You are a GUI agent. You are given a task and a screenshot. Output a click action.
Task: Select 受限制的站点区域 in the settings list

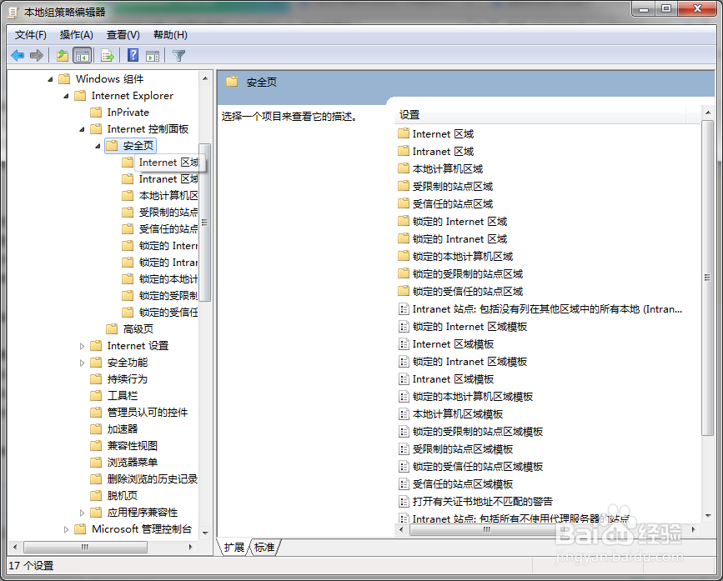(x=453, y=186)
